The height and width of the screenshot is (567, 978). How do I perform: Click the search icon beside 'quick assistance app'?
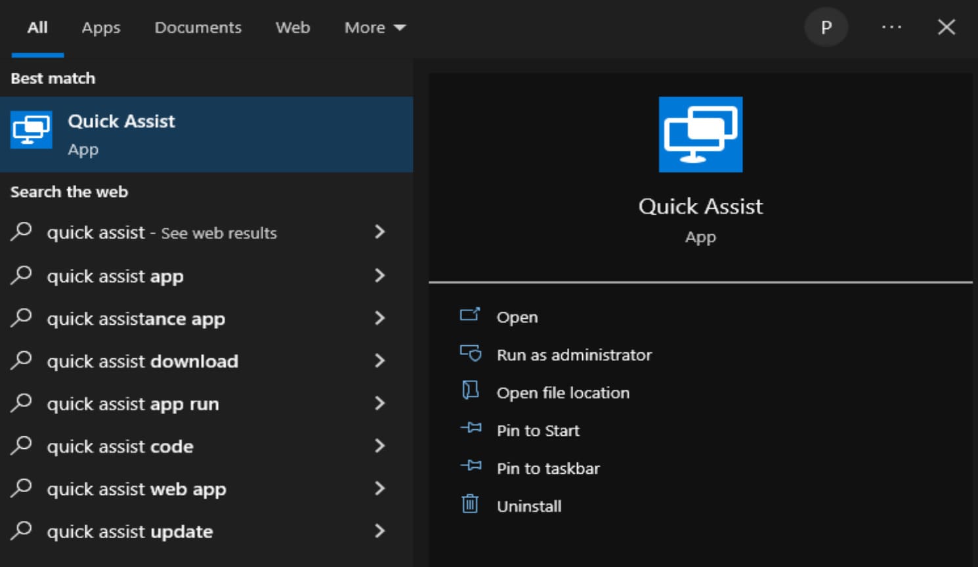pyautogui.click(x=22, y=317)
